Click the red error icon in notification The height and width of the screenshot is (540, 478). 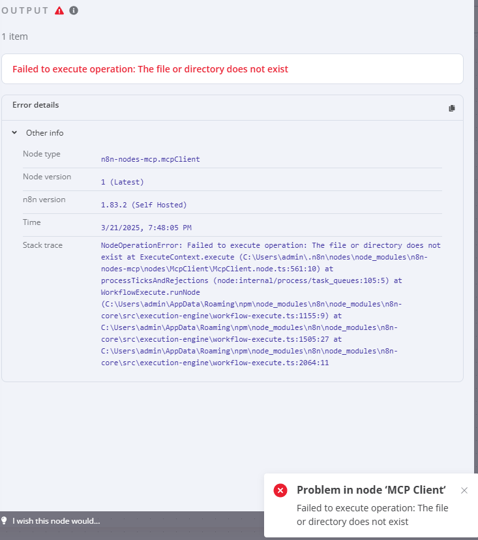280,490
